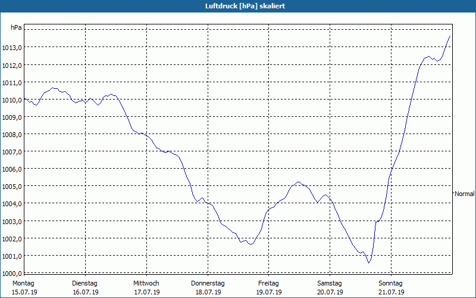This screenshot has height=298, width=476.
Task: Click the date 15.07.19
Action: (x=24, y=292)
